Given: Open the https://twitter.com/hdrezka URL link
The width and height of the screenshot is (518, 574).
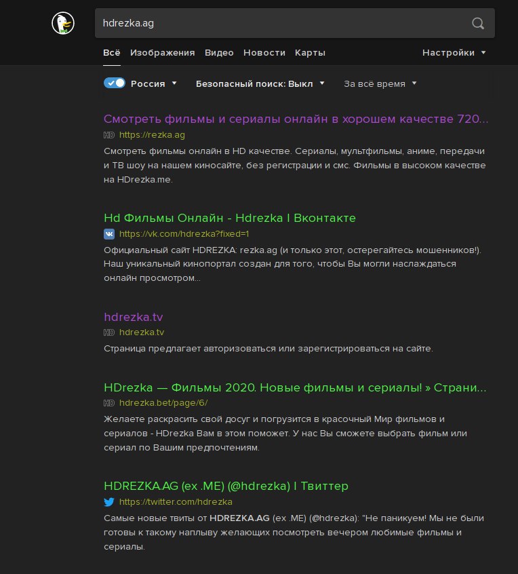Looking at the screenshot, I should tap(176, 502).
